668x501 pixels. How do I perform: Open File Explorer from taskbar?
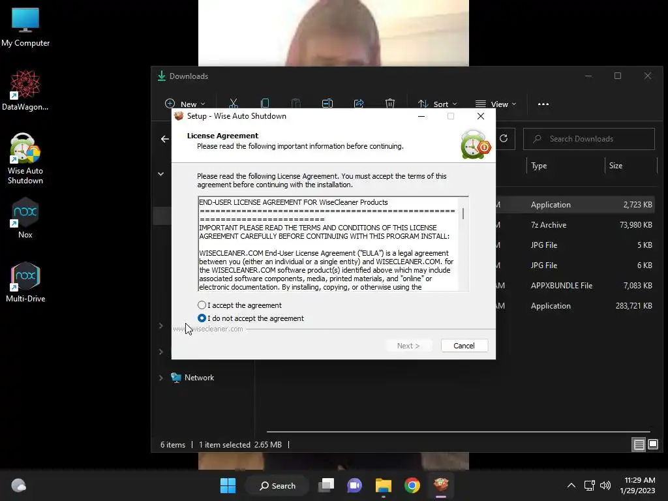[x=384, y=485]
